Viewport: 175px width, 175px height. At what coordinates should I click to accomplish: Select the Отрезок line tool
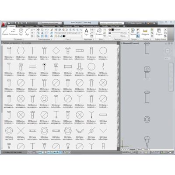[x=5, y=32]
